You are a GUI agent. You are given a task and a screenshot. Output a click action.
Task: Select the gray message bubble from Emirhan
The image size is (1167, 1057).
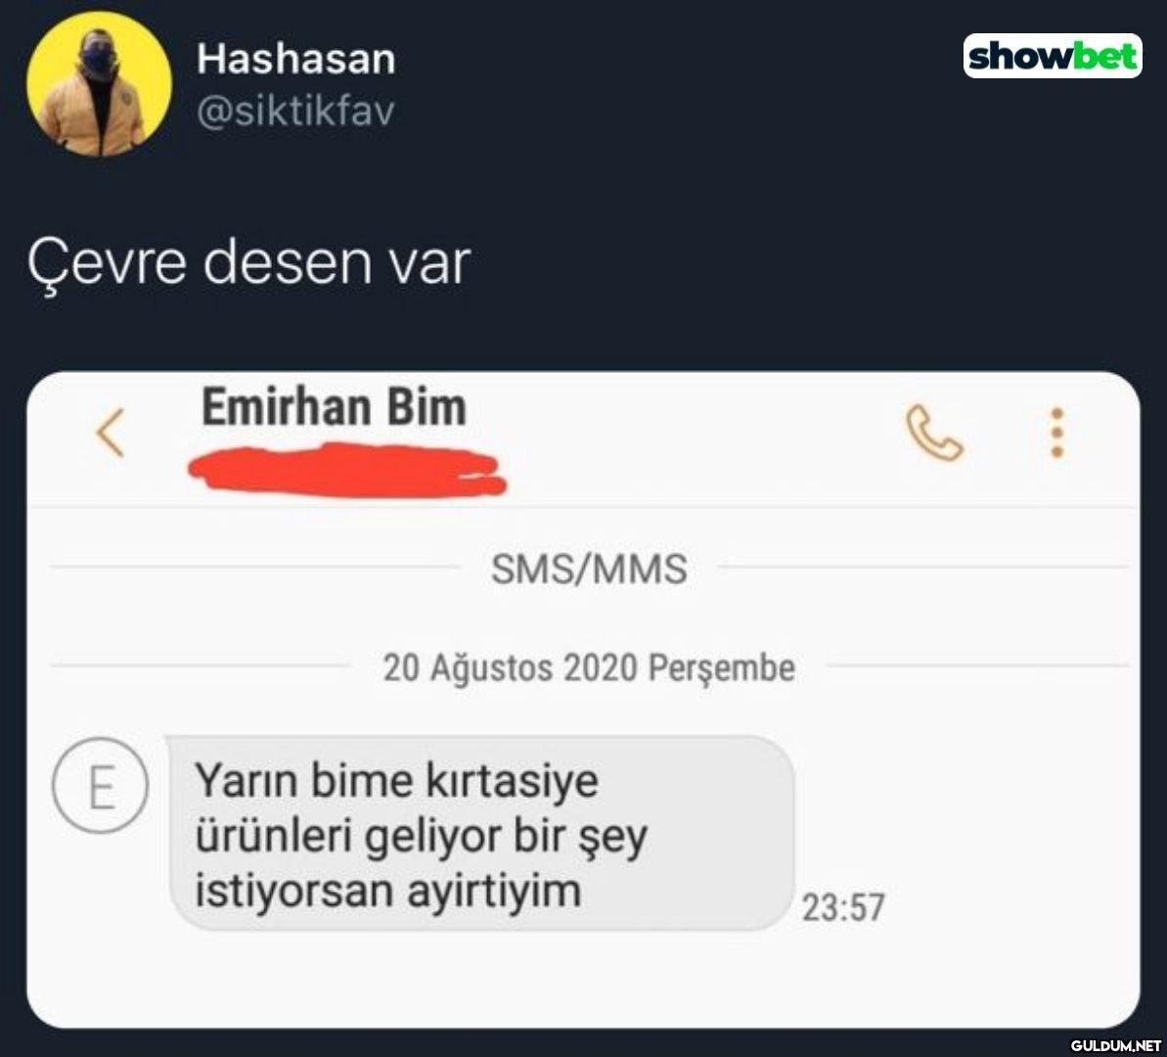pos(481,833)
